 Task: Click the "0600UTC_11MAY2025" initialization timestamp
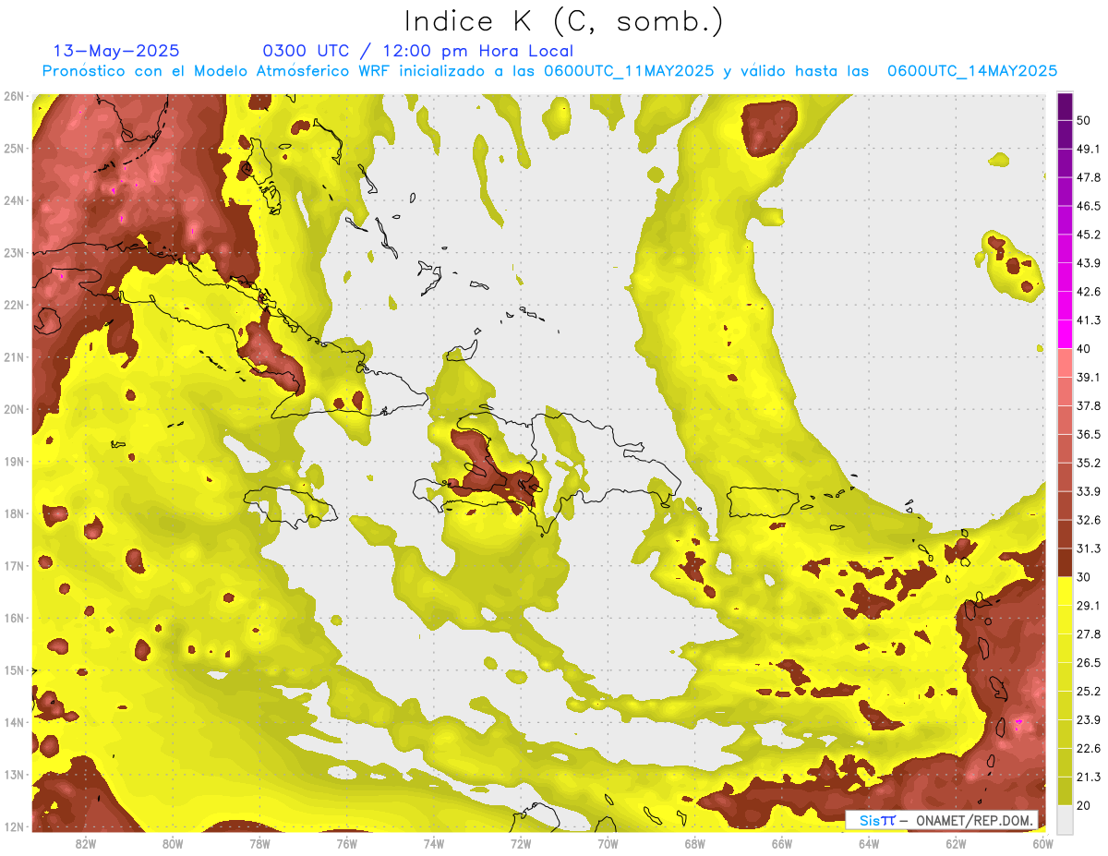click(x=629, y=71)
